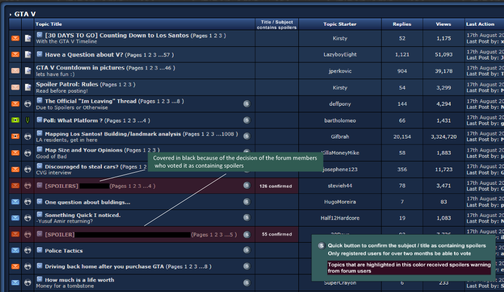Sort by the Topic Starter column header

coord(340,24)
